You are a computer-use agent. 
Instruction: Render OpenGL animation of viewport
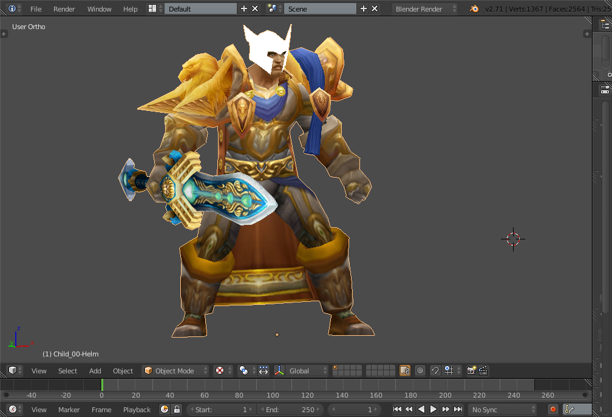tap(483, 370)
